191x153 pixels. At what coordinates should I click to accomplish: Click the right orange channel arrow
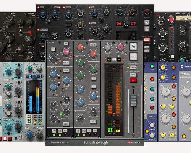(123, 59)
